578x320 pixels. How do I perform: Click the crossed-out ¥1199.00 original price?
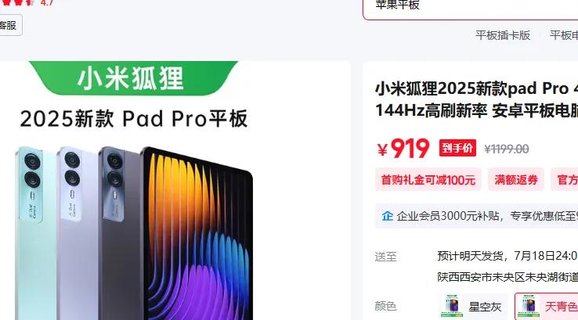tap(507, 149)
